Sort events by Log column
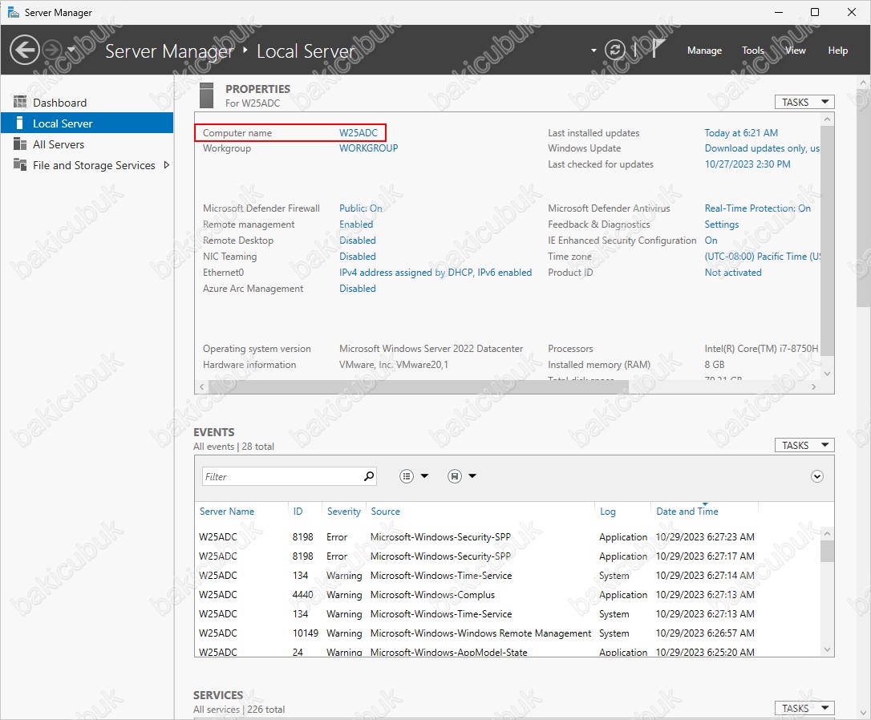 pos(607,512)
